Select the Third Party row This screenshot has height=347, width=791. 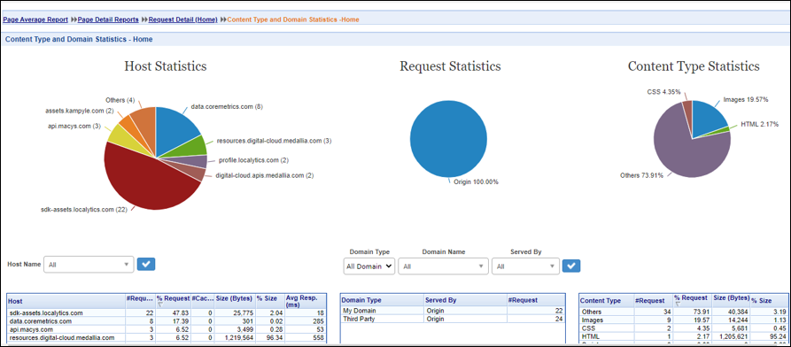pyautogui.click(x=453, y=320)
